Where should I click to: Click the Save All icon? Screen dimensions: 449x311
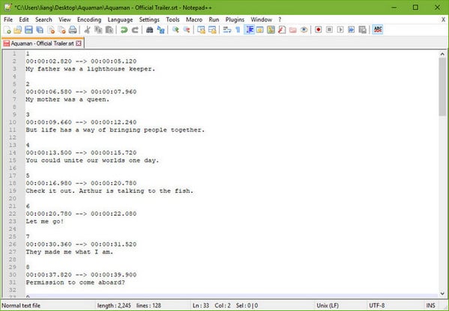(x=40, y=30)
